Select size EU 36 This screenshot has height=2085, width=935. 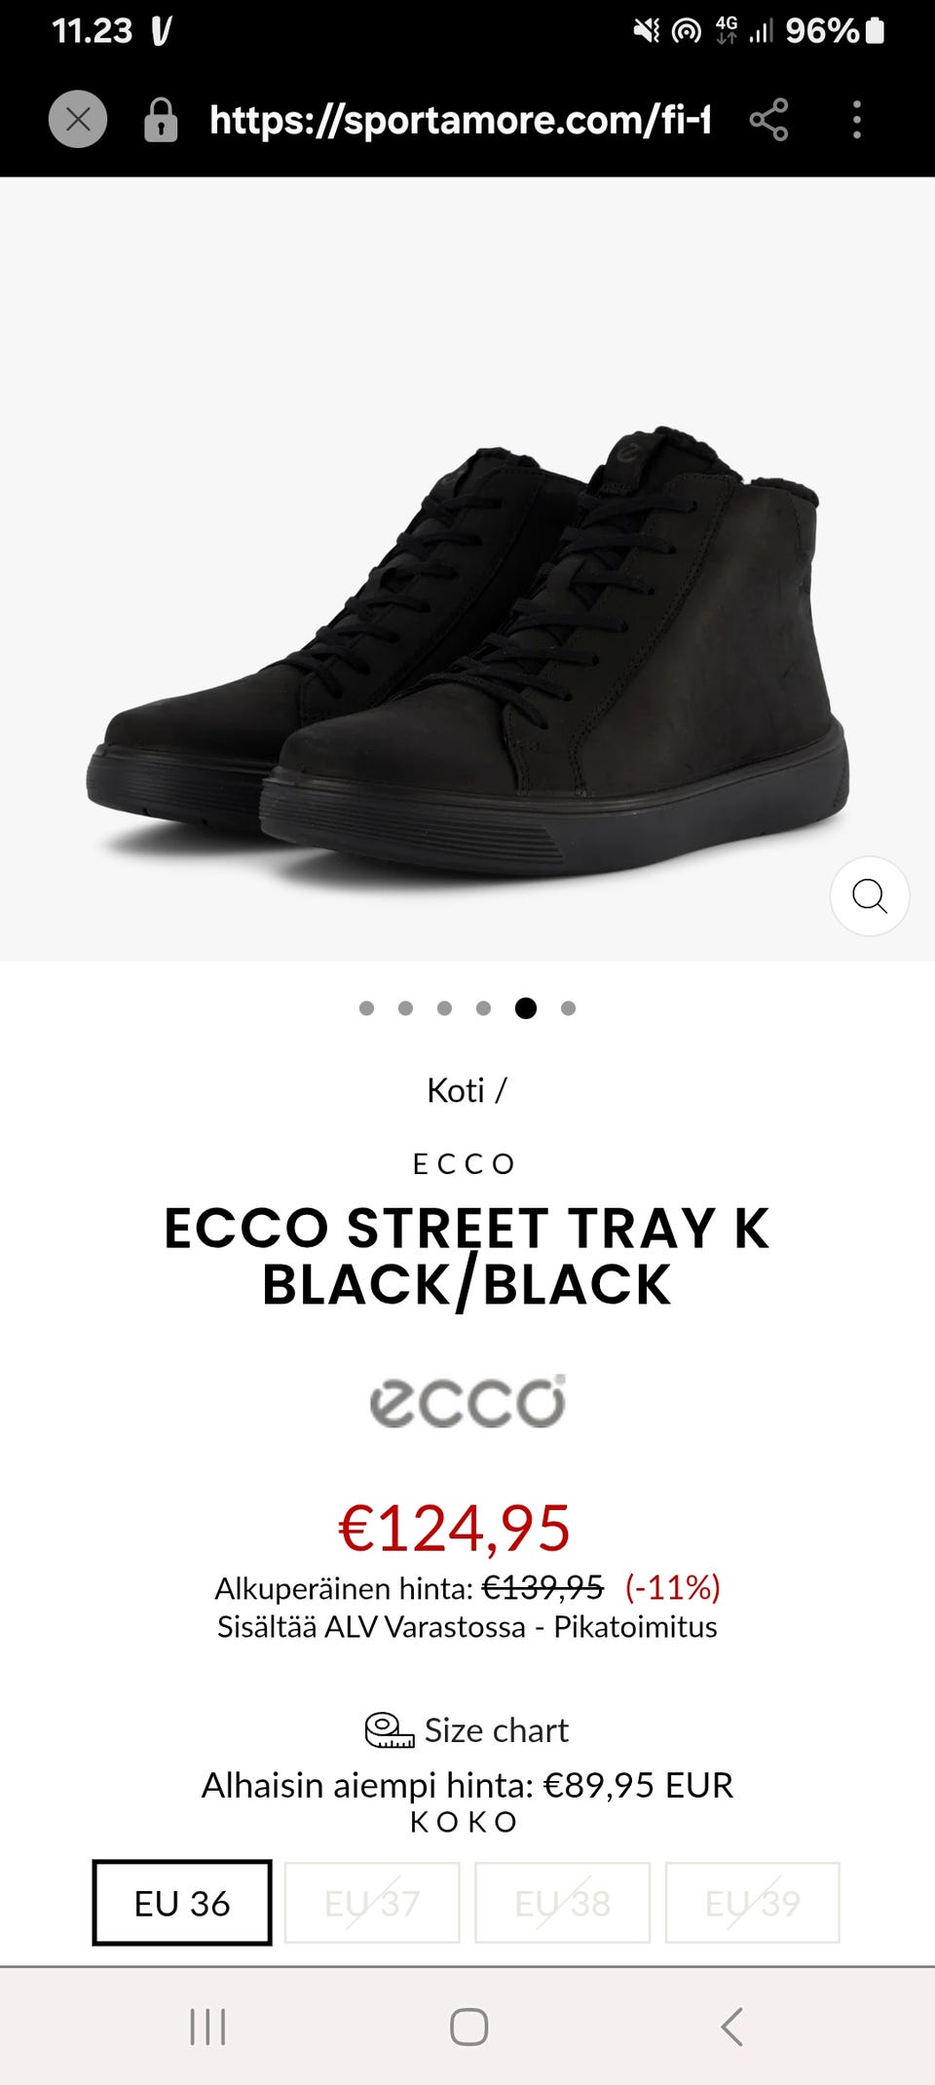[182, 1903]
